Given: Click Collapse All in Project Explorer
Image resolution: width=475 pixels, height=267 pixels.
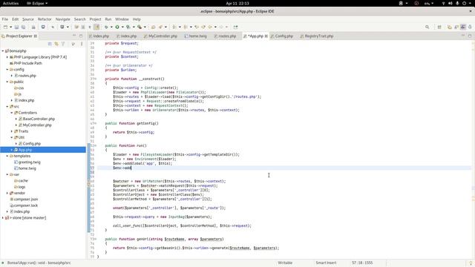Looking at the screenshot, I should [x=50, y=44].
